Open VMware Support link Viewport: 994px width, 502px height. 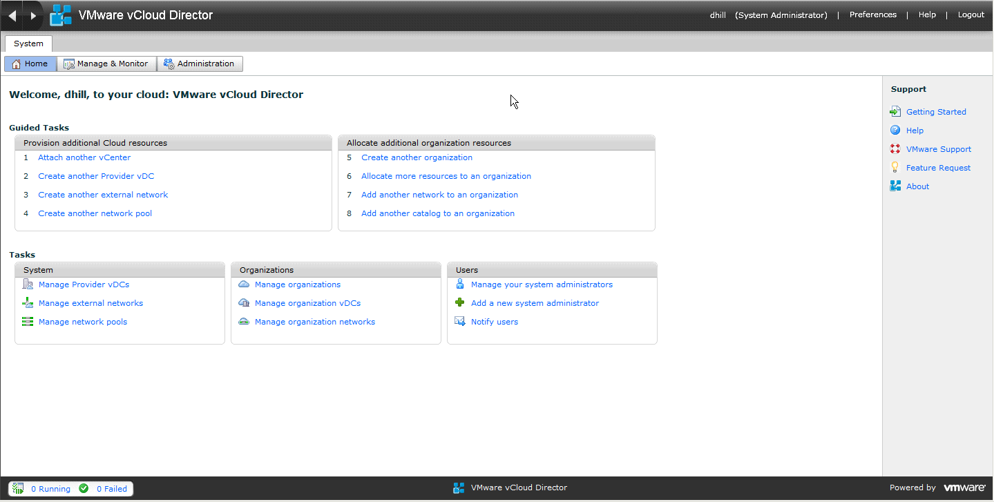(x=939, y=149)
